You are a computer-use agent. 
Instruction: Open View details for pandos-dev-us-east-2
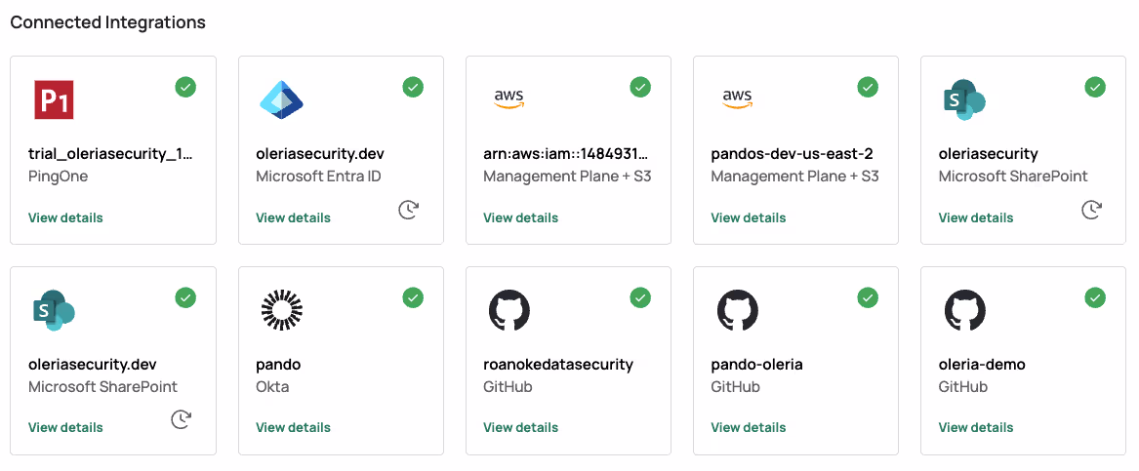(x=749, y=217)
